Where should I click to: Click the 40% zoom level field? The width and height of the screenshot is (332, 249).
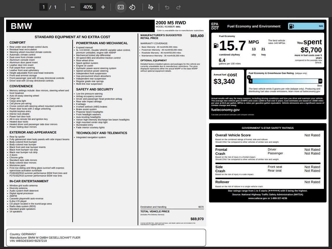click(88, 7)
